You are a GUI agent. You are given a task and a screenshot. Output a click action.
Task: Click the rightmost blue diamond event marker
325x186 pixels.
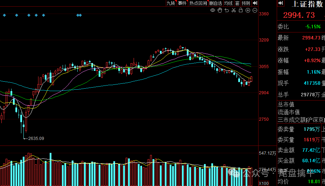click(80, 15)
